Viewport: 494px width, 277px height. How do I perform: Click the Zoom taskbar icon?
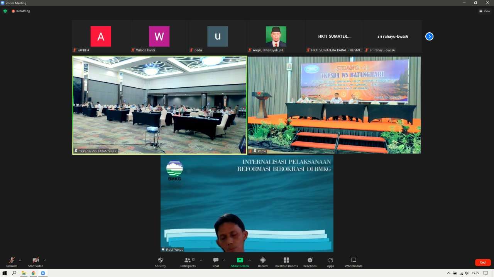click(x=43, y=273)
